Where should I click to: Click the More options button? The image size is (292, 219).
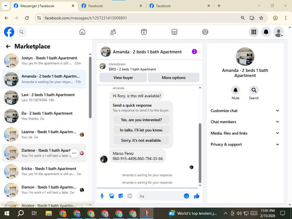pyautogui.click(x=173, y=78)
